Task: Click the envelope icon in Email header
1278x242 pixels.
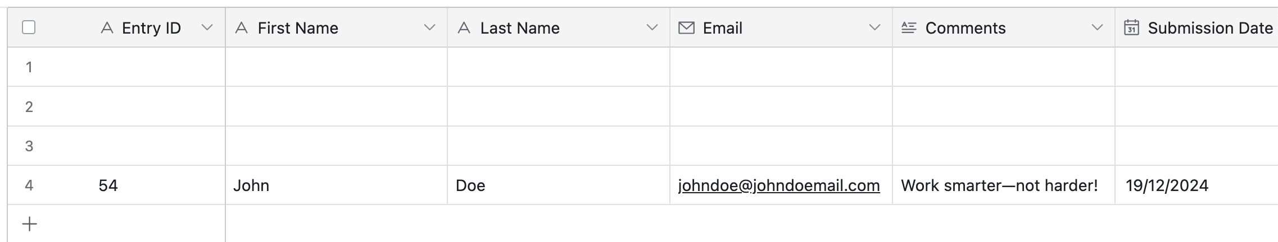Action: pyautogui.click(x=686, y=28)
